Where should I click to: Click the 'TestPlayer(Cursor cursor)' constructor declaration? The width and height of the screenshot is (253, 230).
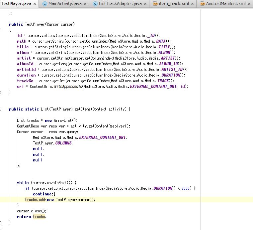pyautogui.click(x=50, y=24)
